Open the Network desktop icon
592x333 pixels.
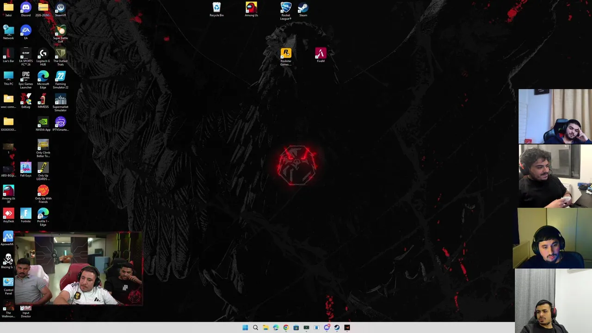(8, 32)
